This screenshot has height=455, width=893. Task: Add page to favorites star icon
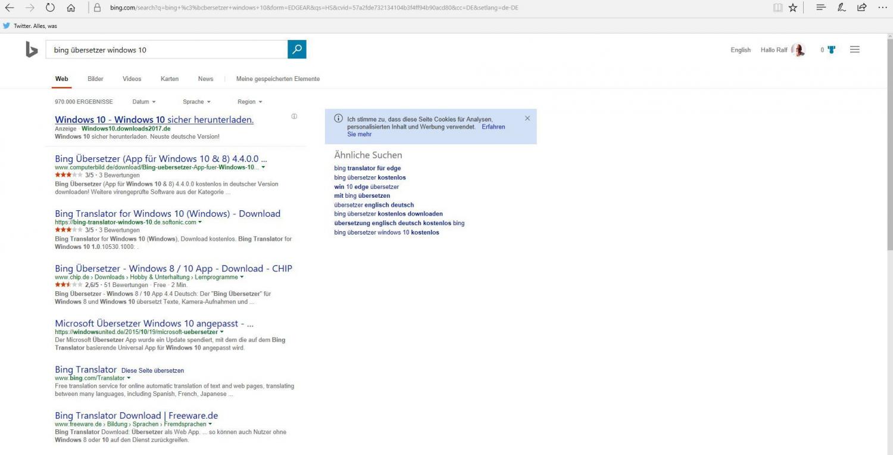pos(793,8)
